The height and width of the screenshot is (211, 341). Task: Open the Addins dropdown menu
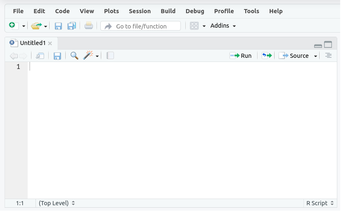click(223, 26)
